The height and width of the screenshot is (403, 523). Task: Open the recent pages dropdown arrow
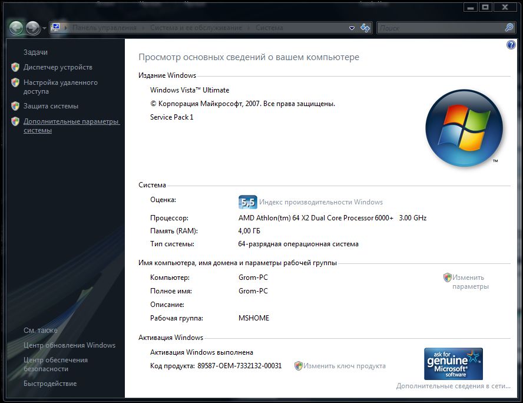pyautogui.click(x=44, y=28)
